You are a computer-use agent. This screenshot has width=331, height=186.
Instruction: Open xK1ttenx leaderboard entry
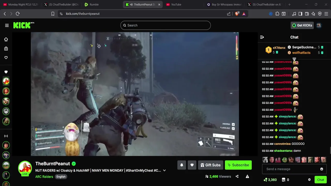[x=276, y=50]
